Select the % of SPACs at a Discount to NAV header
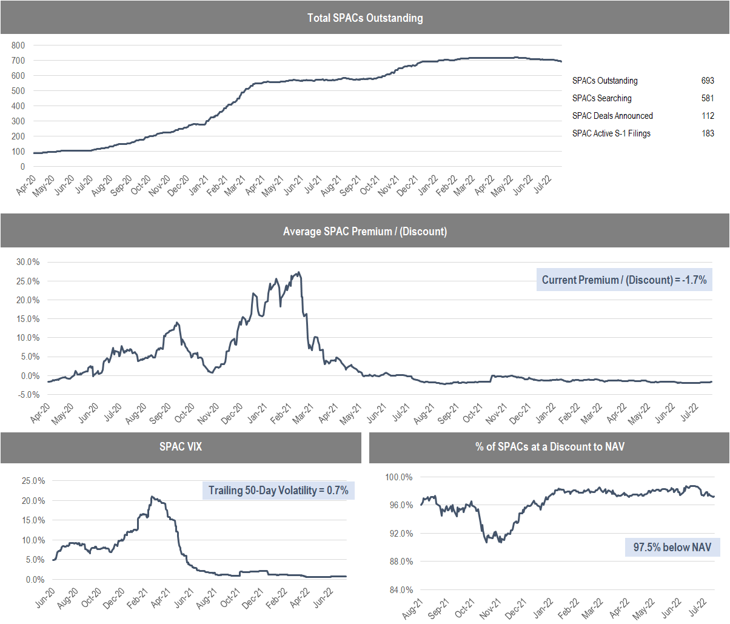Screen dimensions: 730x624 click(549, 447)
